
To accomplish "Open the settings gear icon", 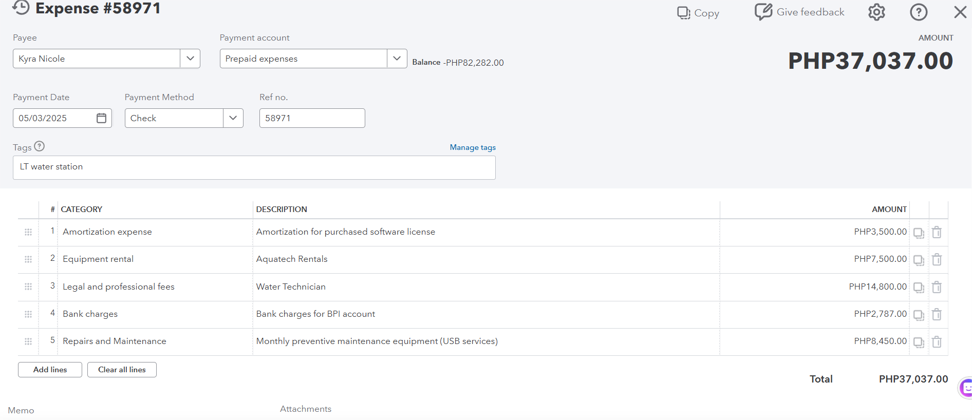I will [876, 12].
